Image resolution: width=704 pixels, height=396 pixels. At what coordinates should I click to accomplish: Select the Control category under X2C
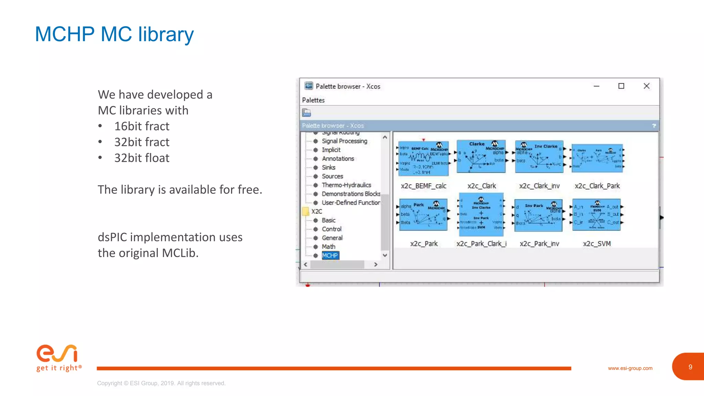click(x=331, y=229)
